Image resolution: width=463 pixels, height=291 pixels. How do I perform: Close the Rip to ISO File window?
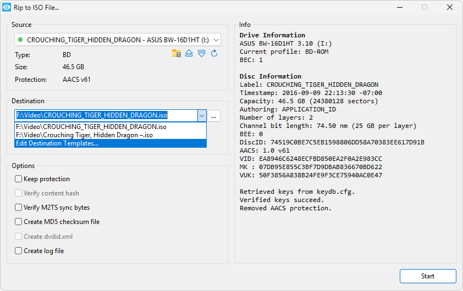click(x=450, y=8)
